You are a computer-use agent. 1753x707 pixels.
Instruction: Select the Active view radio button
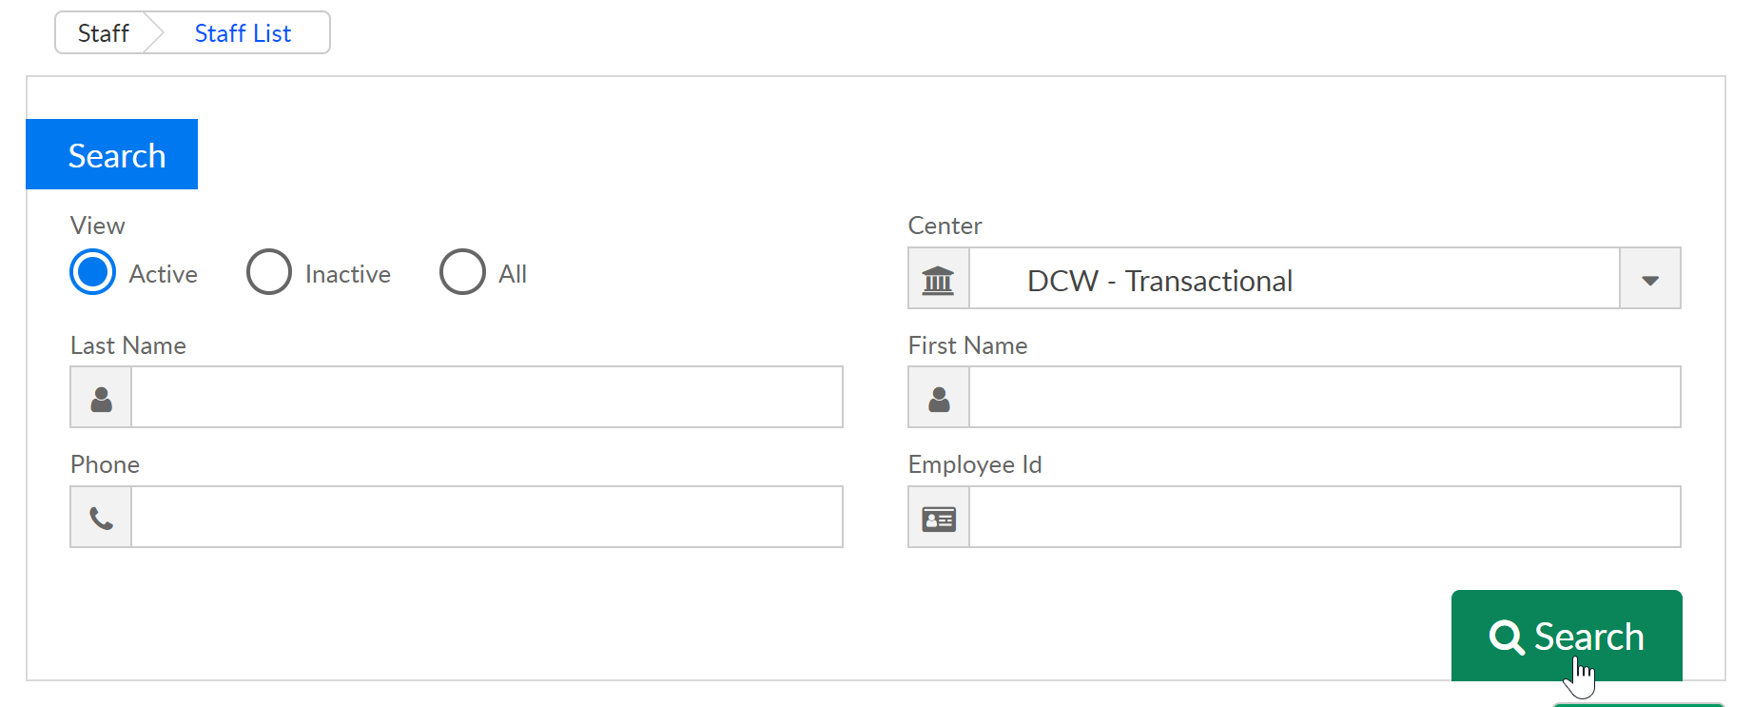(92, 272)
